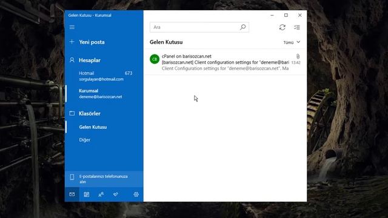388x218 pixels.
Task: Click the phone icon in the banner
Action: 72,177
